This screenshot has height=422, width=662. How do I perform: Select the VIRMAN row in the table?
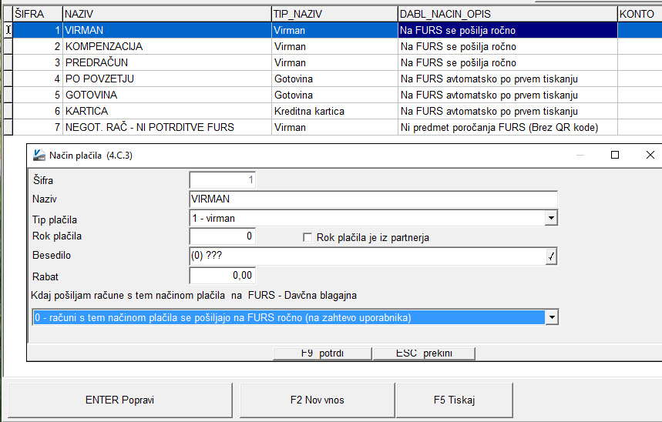(x=338, y=30)
